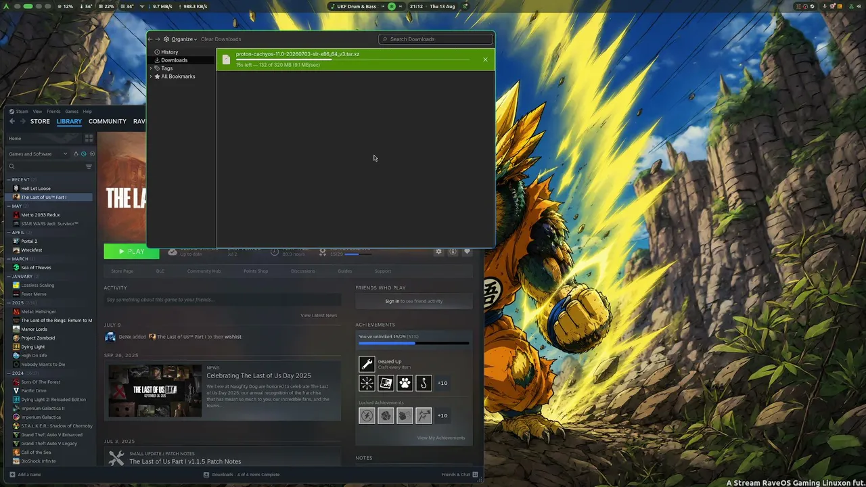Image resolution: width=866 pixels, height=487 pixels.
Task: Go back in Steam navigation
Action: click(12, 122)
